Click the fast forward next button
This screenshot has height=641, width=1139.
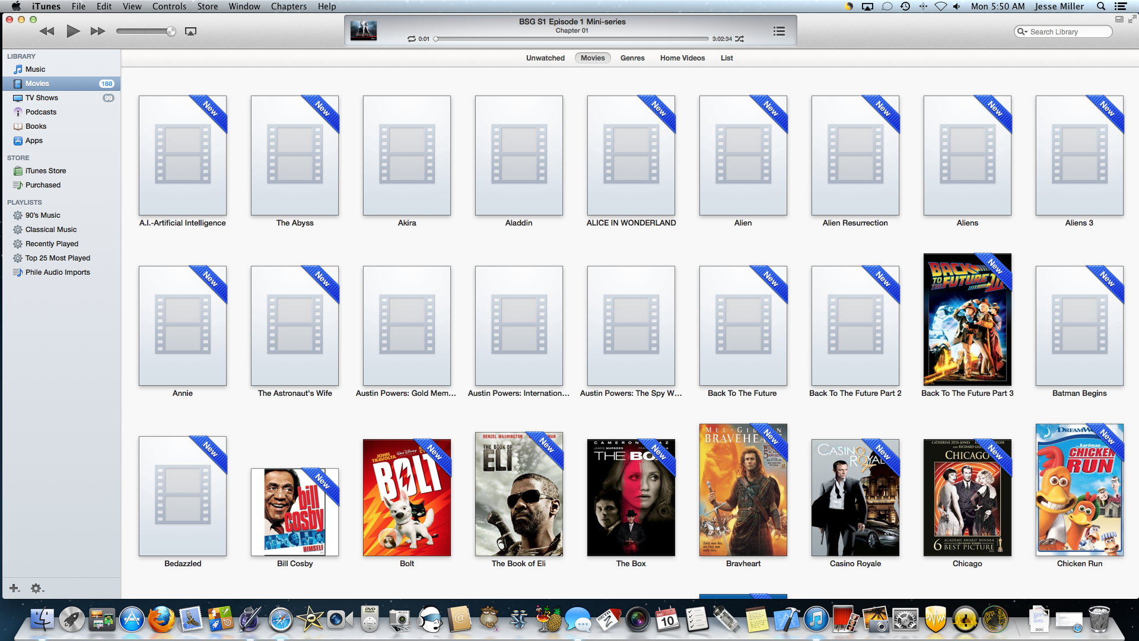coord(98,31)
